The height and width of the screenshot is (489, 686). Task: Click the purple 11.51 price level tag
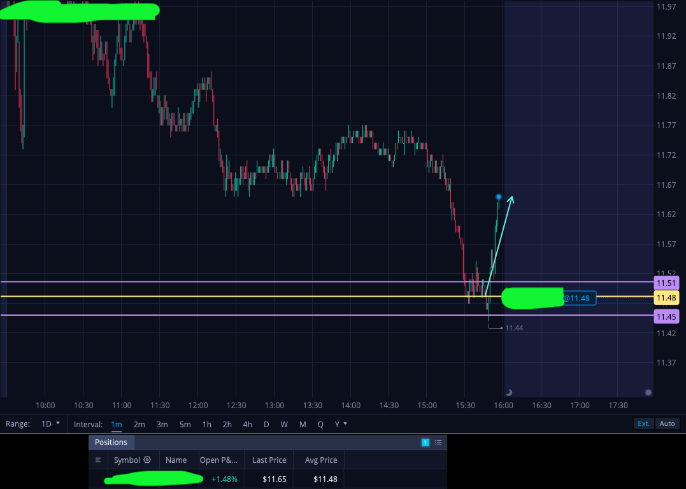coord(666,283)
